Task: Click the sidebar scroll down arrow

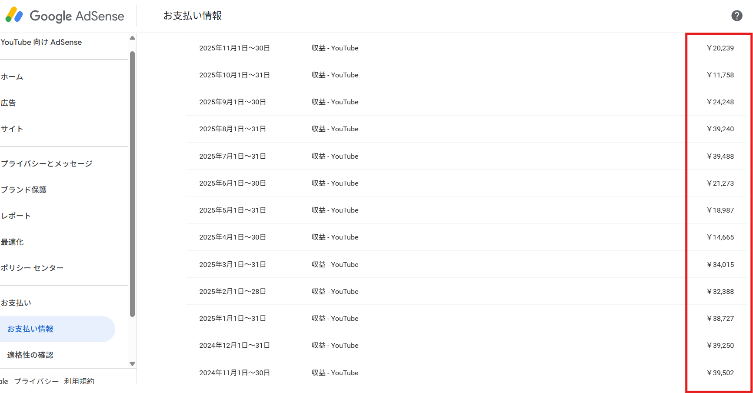Action: pyautogui.click(x=132, y=364)
